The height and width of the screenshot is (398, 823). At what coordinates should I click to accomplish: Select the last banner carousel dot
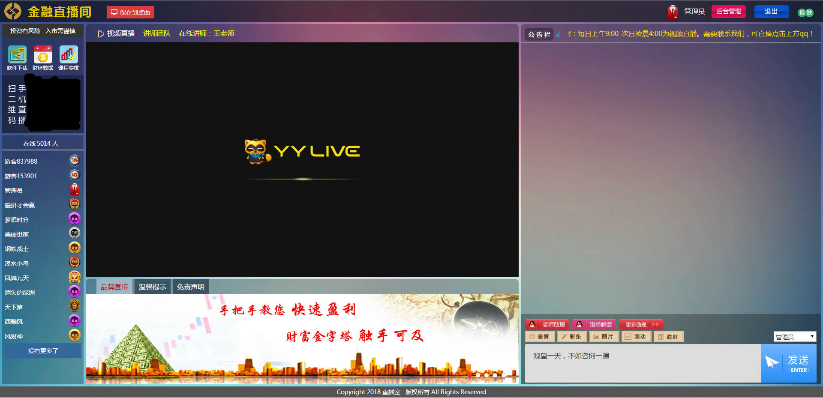pos(504,375)
